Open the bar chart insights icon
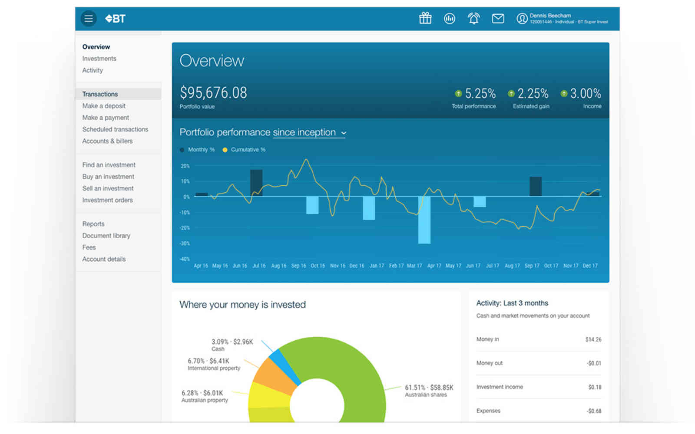This screenshot has height=434, width=695. (450, 18)
